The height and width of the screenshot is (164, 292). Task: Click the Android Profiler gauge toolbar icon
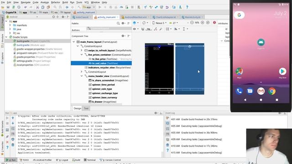pyautogui.click(x=121, y=7)
